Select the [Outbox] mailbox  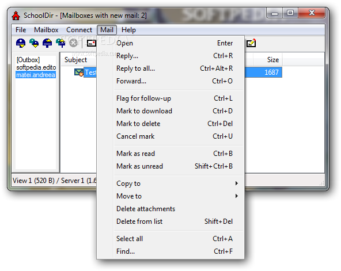click(x=28, y=60)
